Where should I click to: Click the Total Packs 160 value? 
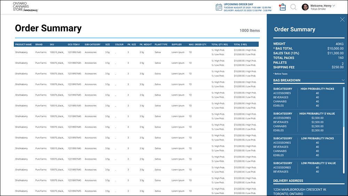click(x=341, y=58)
